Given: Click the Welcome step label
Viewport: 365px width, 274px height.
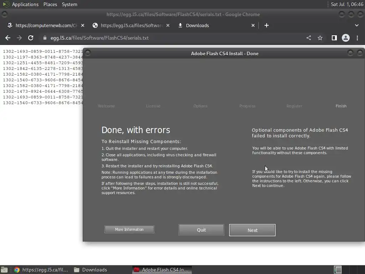Looking at the screenshot, I should pyautogui.click(x=106, y=106).
